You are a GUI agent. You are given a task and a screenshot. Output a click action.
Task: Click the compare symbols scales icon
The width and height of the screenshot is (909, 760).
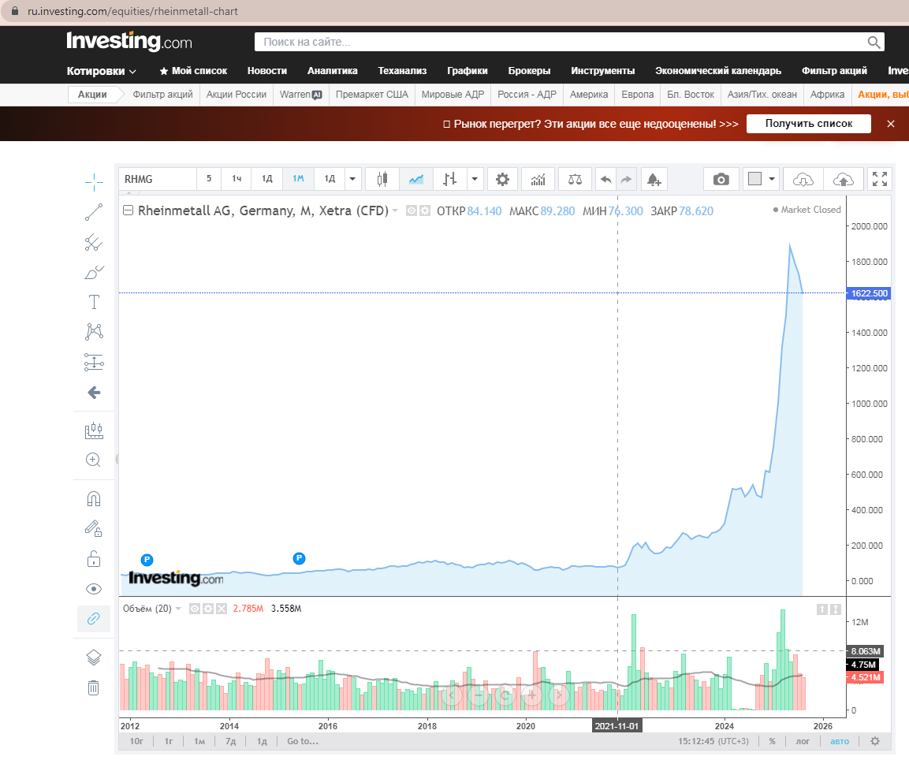(575, 179)
